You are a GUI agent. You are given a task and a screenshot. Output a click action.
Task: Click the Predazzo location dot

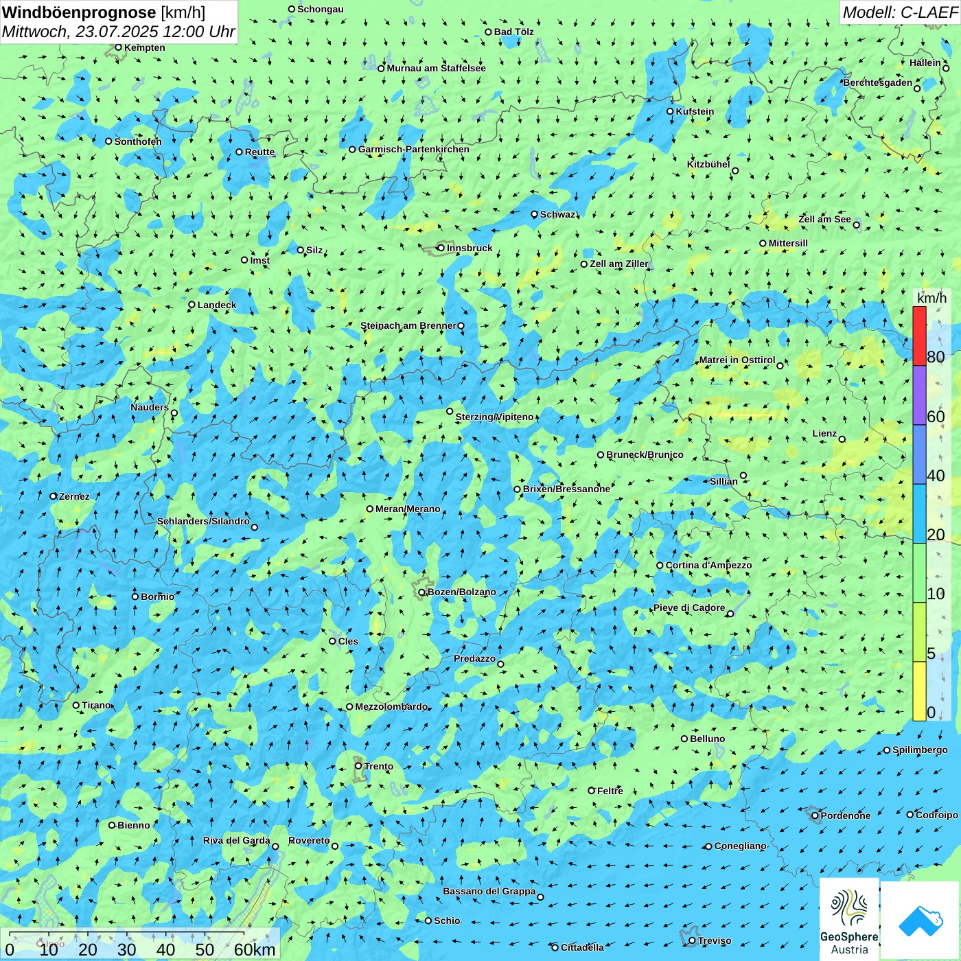(500, 664)
